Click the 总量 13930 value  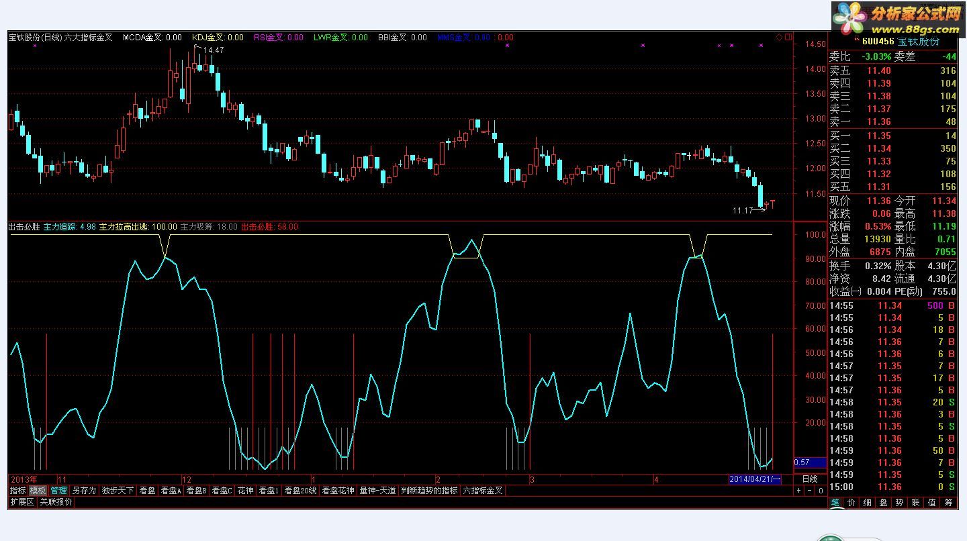point(876,239)
